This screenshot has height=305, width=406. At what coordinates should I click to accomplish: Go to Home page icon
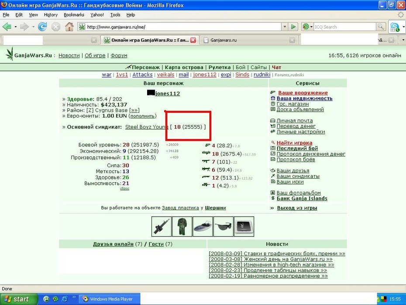pyautogui.click(x=69, y=27)
